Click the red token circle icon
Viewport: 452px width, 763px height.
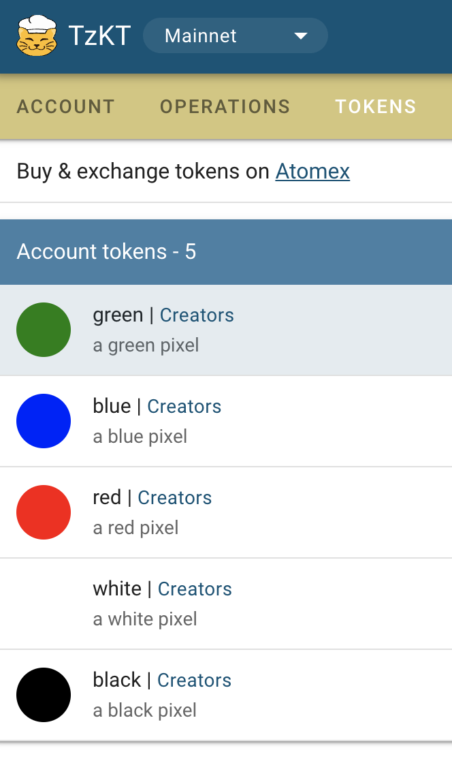point(44,512)
